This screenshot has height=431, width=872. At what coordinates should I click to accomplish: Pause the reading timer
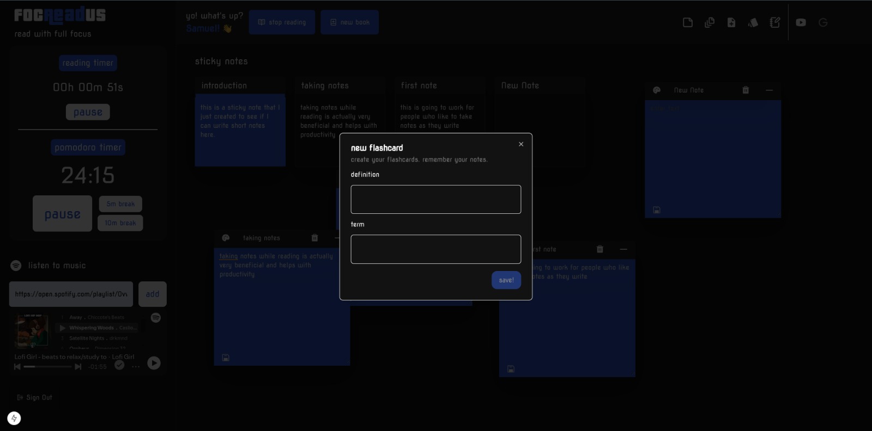(88, 112)
